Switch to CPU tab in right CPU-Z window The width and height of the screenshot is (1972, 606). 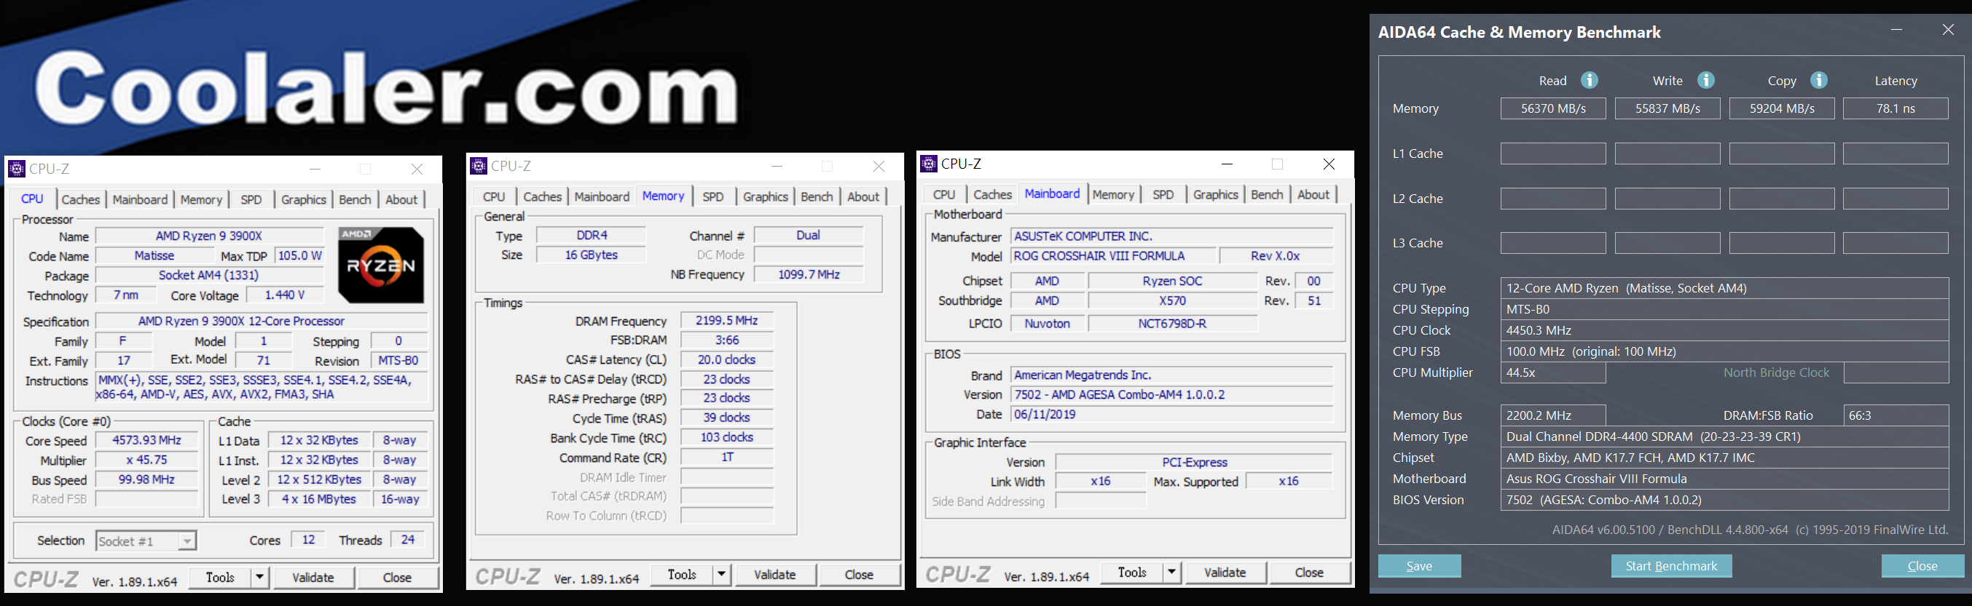pos(945,194)
